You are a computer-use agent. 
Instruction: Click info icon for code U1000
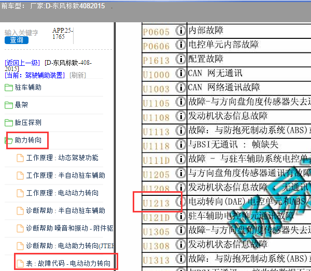pos(180,73)
